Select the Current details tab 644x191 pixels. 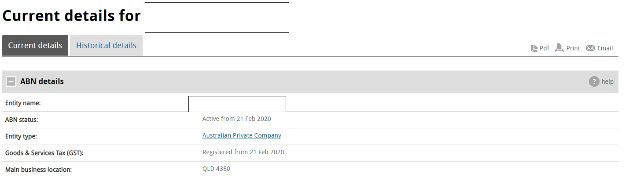(x=35, y=46)
